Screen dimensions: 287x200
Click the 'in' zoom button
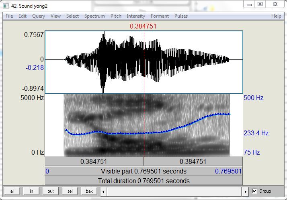click(31, 191)
